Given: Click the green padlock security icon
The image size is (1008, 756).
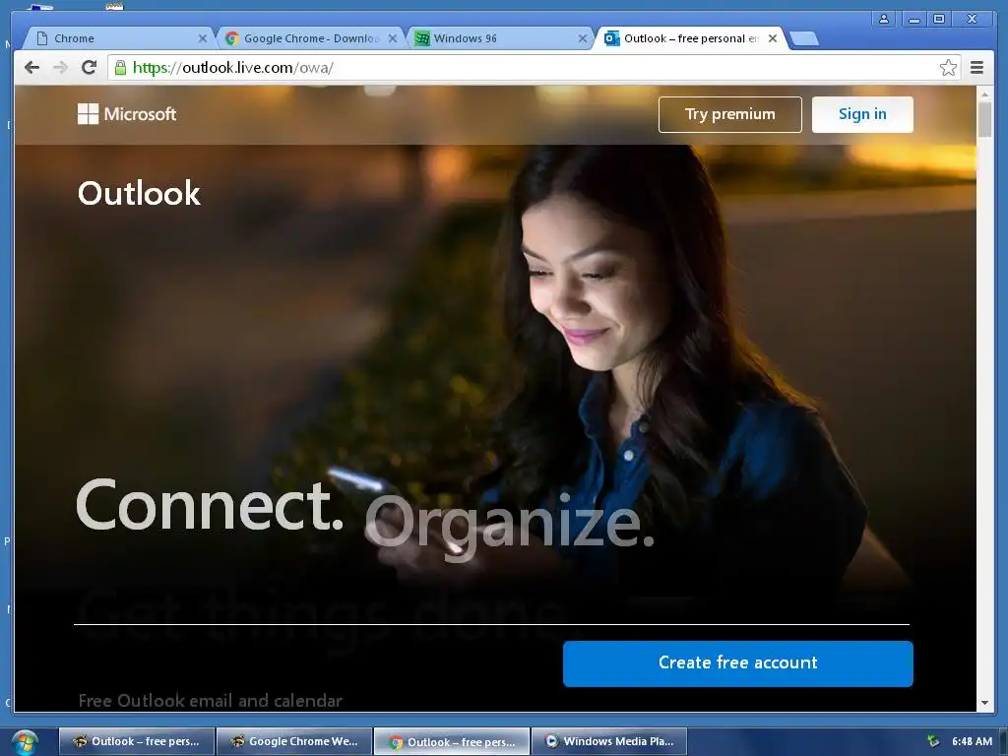Looking at the screenshot, I should click(120, 68).
